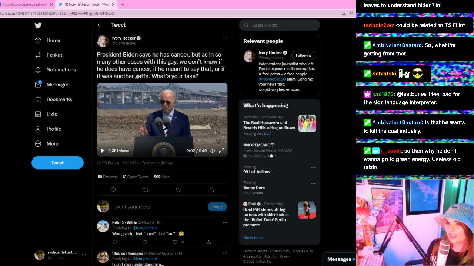Screen dimensions: 474x266
Task: Open options for Sheree Flanagan's reply
Action: pyautogui.click(x=225, y=253)
